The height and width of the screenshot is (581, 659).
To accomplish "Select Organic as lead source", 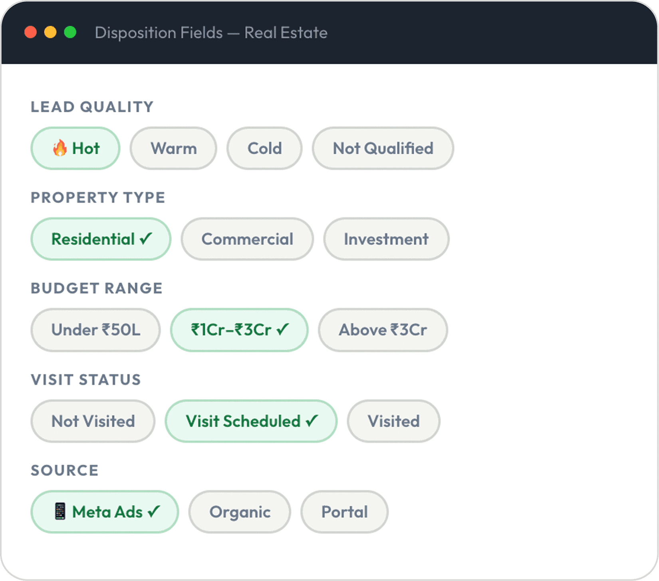I will pyautogui.click(x=240, y=512).
